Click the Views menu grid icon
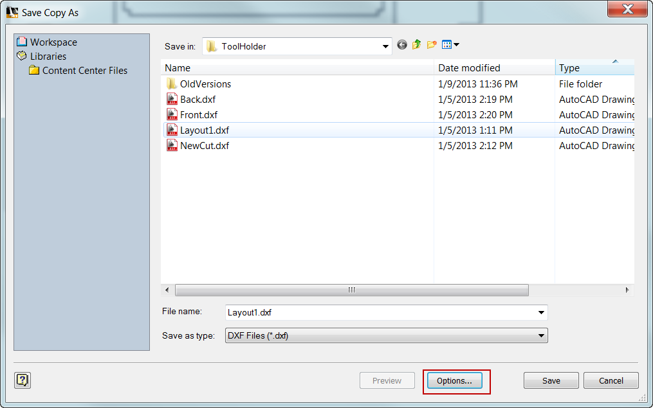Viewport: 653px width, 408px height. point(448,46)
